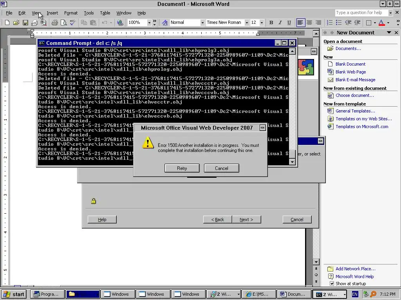Run Spelling and Grammar check icon

click(x=72, y=23)
